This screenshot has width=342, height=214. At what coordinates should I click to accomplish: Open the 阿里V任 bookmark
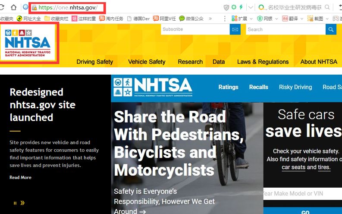click(x=164, y=19)
